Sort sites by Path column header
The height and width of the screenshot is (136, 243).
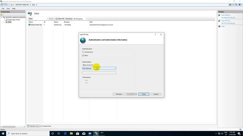[x=91, y=22]
